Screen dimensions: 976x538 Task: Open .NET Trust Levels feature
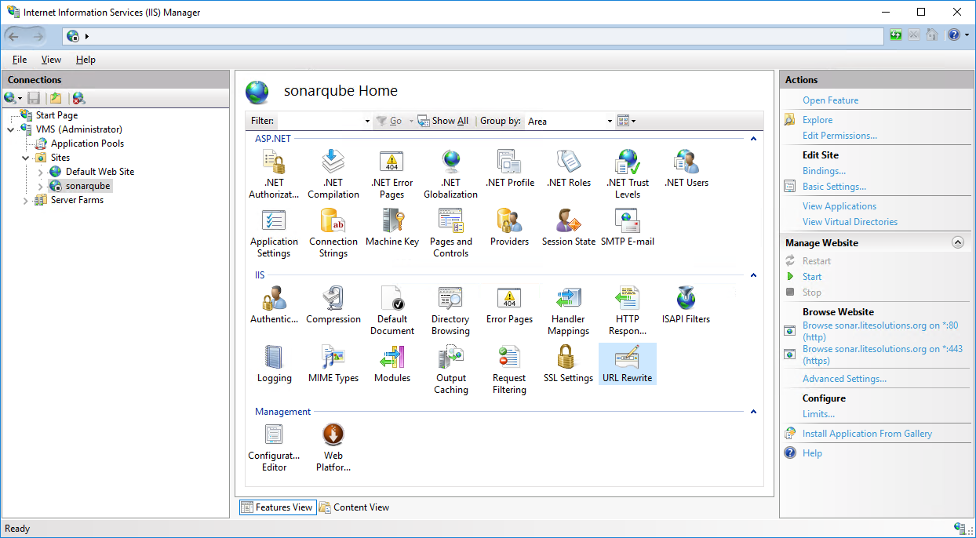point(628,173)
